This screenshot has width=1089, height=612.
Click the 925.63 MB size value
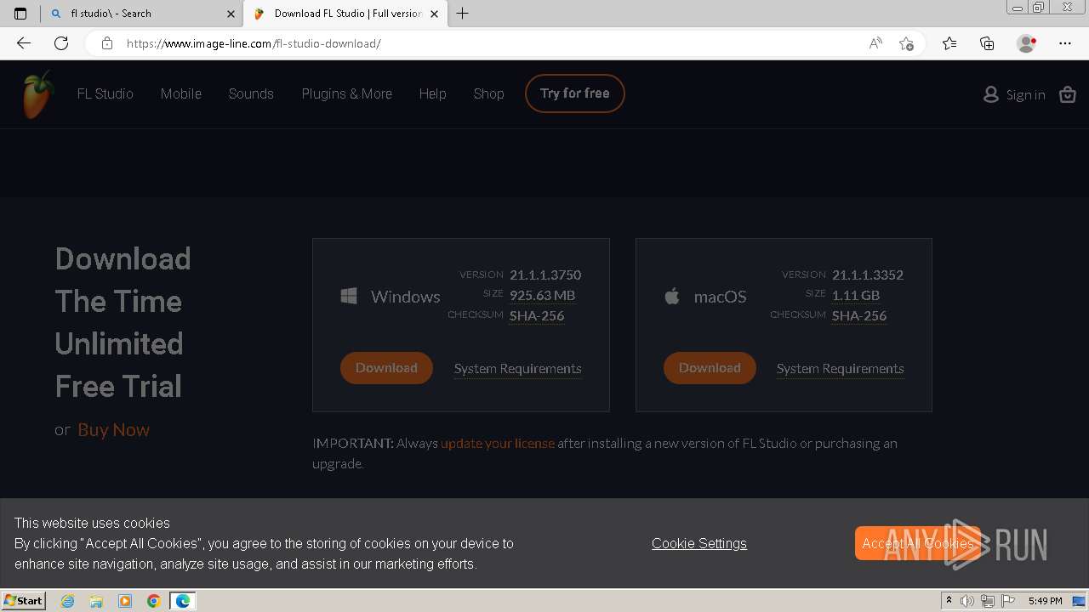click(543, 295)
